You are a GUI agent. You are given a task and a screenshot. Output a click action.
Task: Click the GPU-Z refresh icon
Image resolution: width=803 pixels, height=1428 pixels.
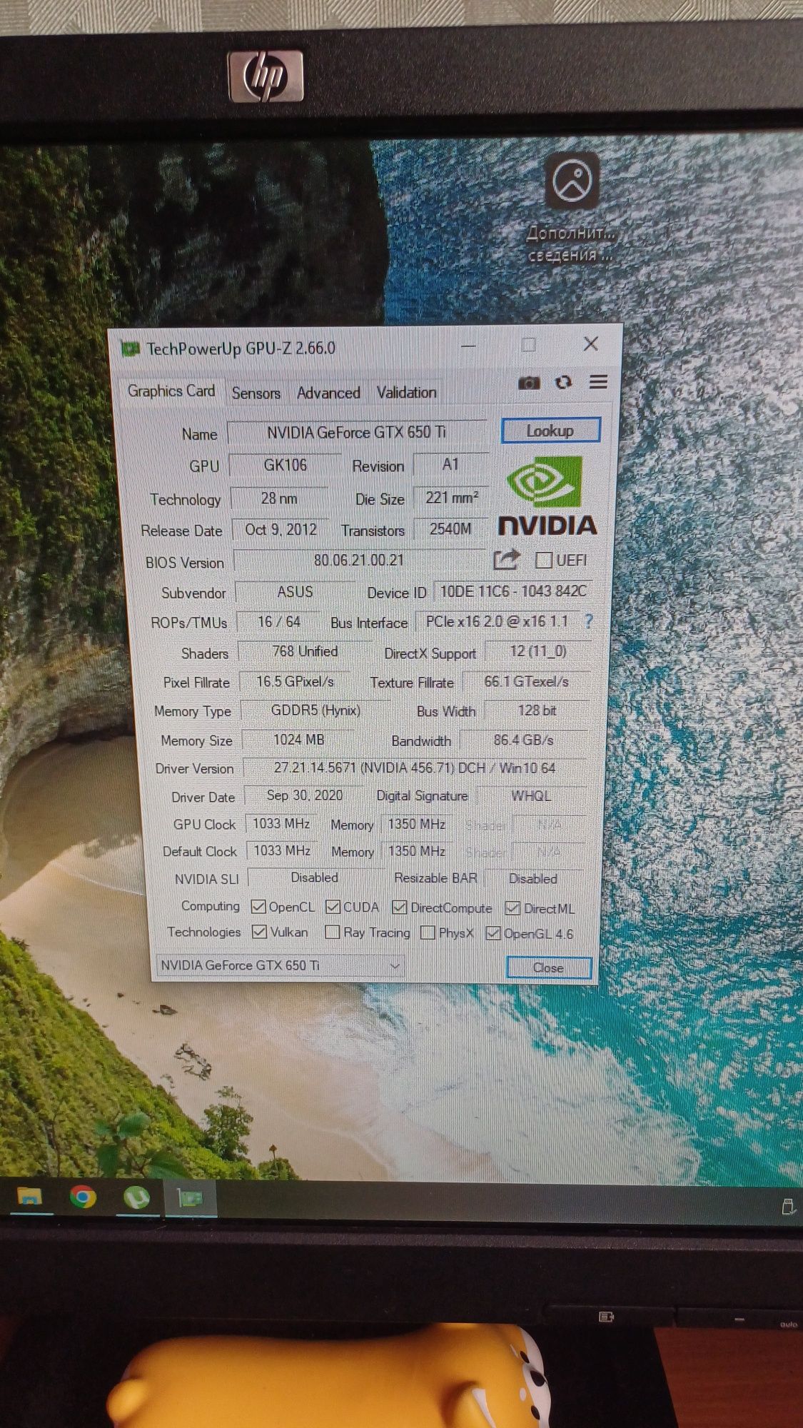(564, 382)
